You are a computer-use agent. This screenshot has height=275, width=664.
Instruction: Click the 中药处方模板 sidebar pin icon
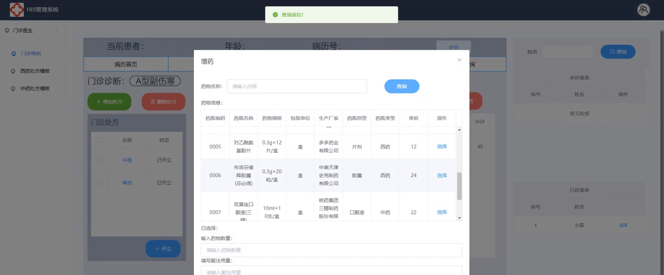14,89
